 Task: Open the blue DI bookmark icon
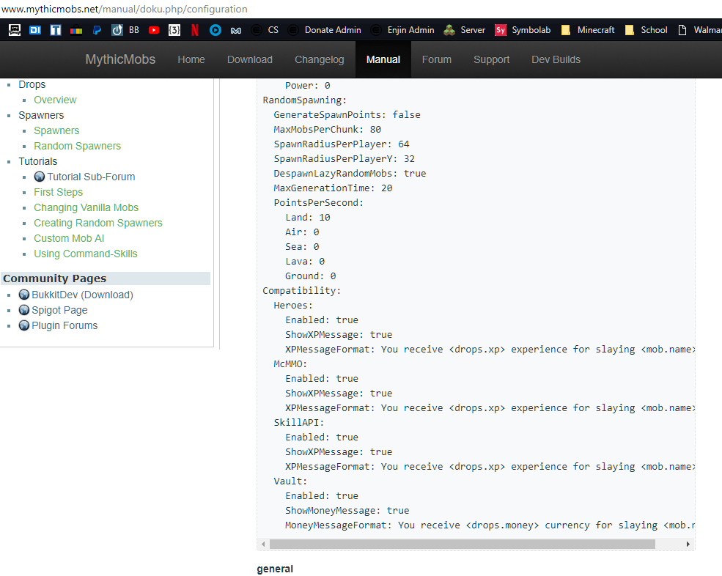(x=35, y=30)
